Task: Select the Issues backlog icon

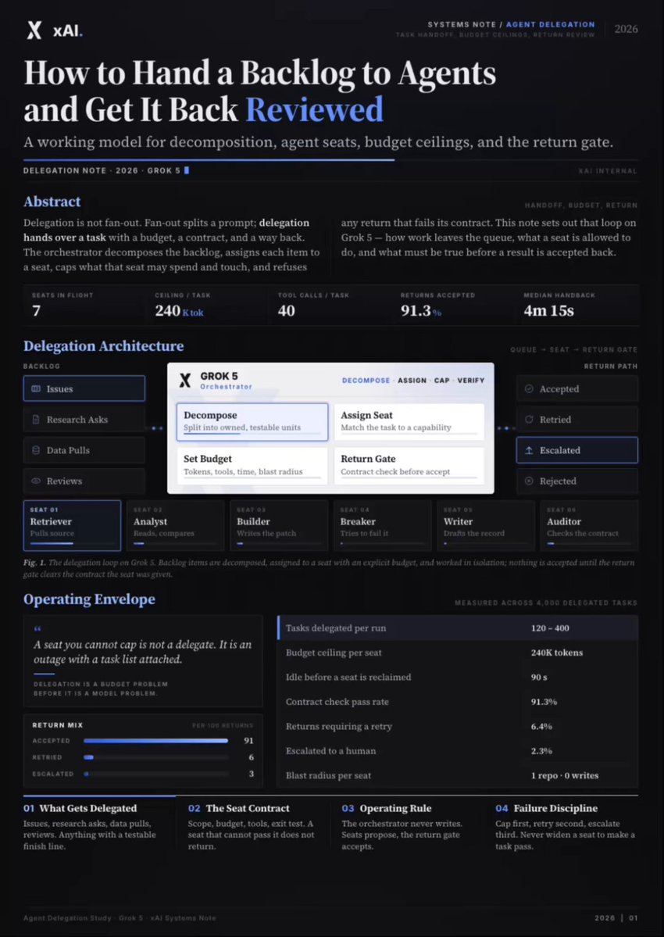Action: (36, 388)
